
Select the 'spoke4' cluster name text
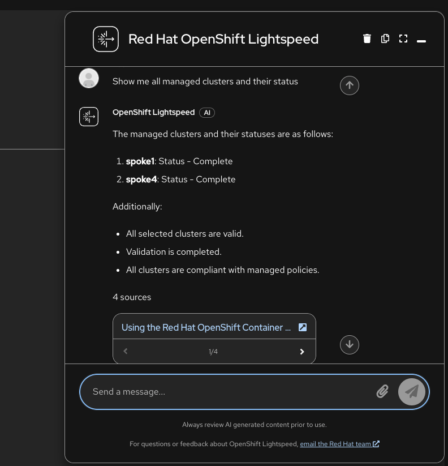[141, 179]
